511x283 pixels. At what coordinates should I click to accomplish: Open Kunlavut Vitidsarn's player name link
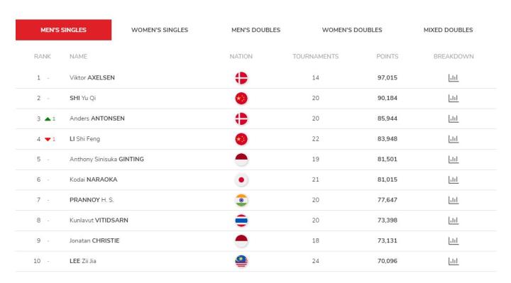[x=99, y=221]
